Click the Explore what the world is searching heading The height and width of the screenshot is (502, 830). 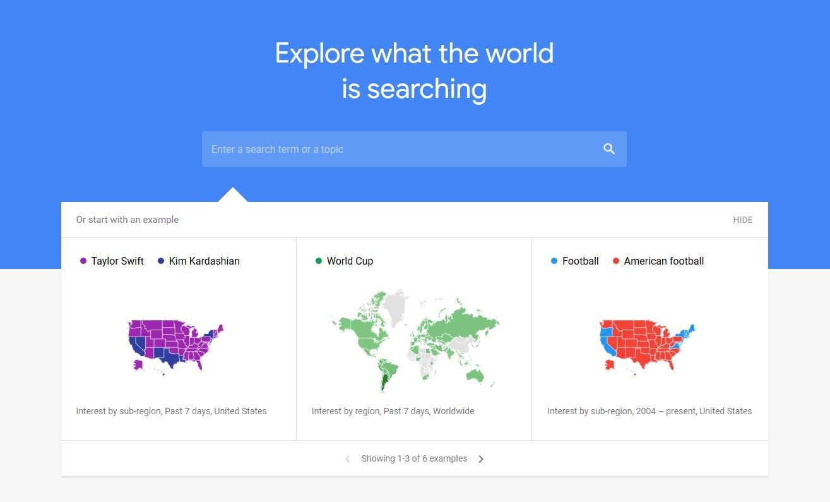[414, 71]
